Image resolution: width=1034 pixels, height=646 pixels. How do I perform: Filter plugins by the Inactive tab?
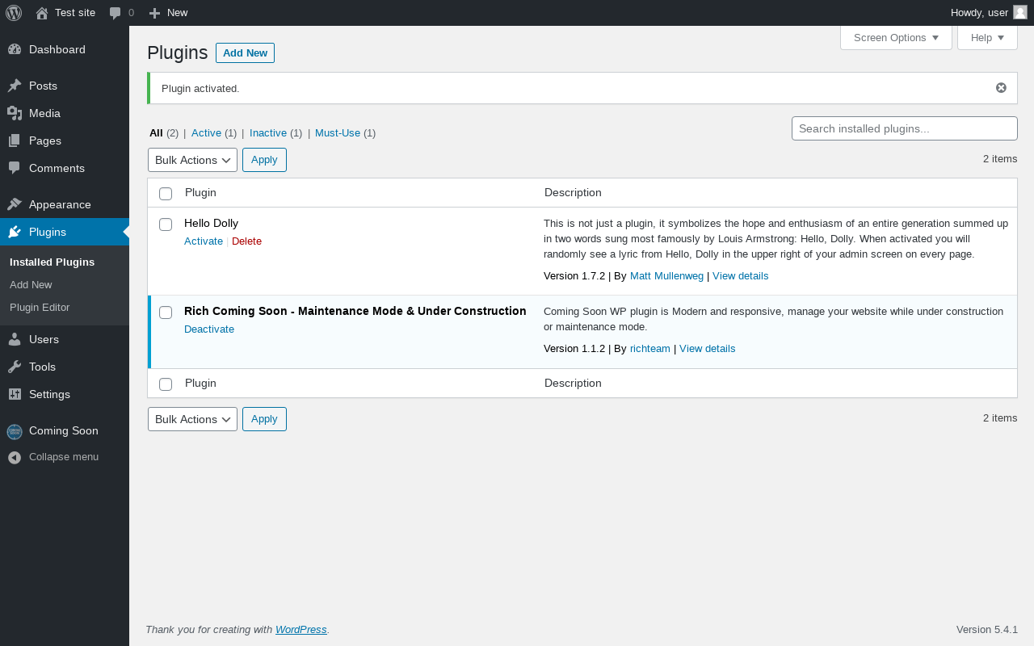tap(268, 133)
